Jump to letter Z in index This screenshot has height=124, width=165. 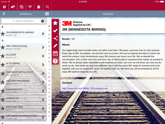49,116
